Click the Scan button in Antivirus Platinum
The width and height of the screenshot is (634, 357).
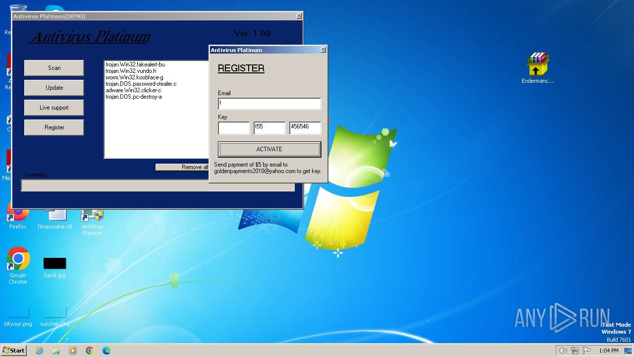click(x=54, y=68)
